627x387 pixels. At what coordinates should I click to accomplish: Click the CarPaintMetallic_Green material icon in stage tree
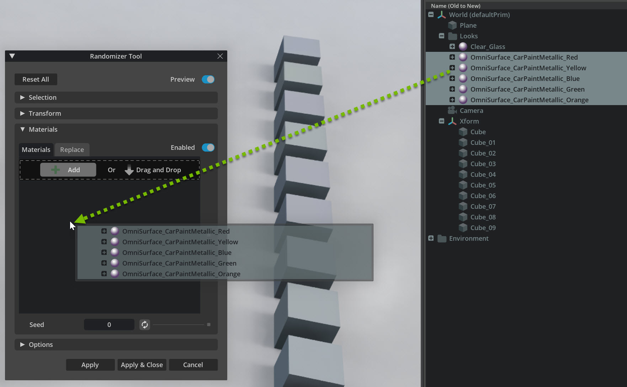pyautogui.click(x=463, y=89)
